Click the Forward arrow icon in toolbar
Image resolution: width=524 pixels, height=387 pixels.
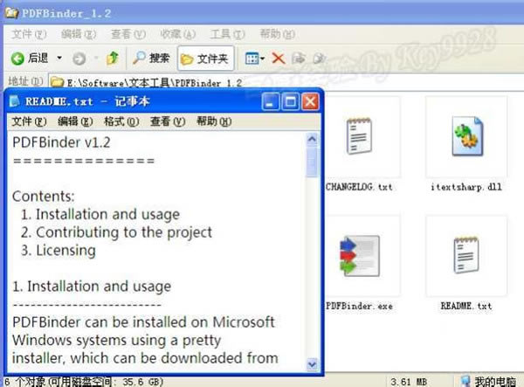click(79, 59)
